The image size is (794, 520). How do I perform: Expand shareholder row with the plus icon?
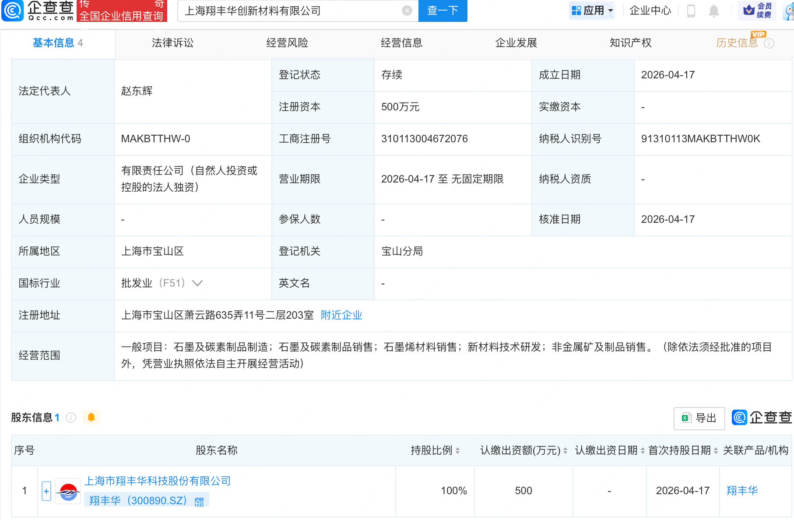(46, 491)
